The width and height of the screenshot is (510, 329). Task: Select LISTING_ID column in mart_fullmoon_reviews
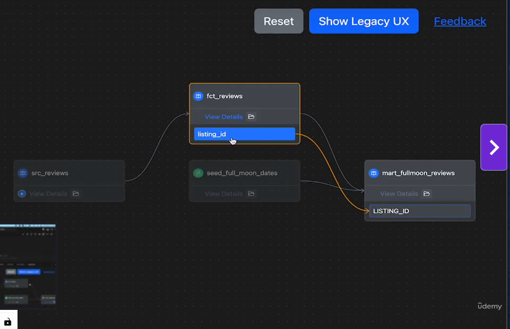pos(419,211)
